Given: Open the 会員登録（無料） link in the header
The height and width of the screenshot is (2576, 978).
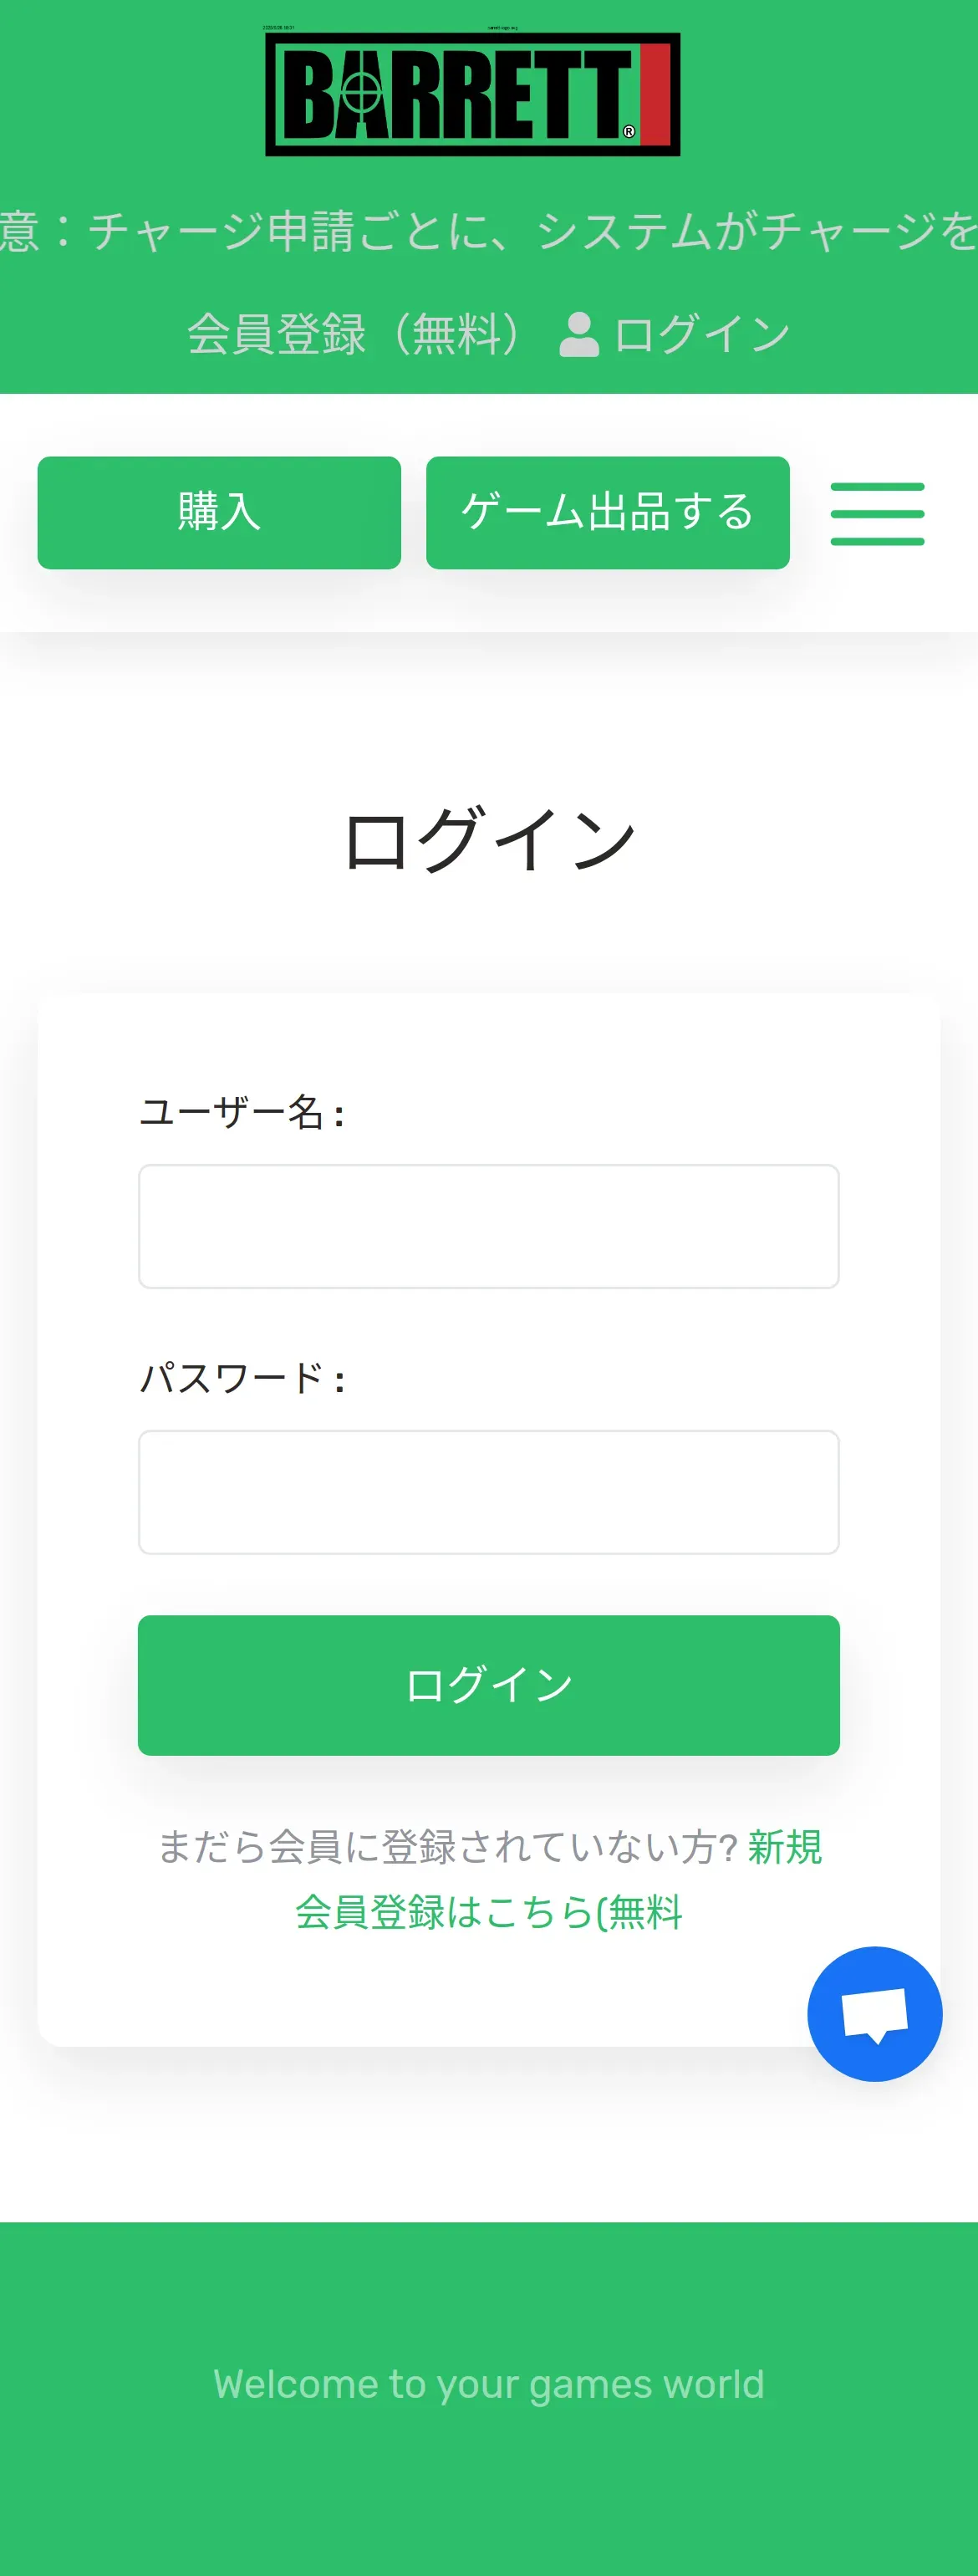Looking at the screenshot, I should [x=354, y=334].
